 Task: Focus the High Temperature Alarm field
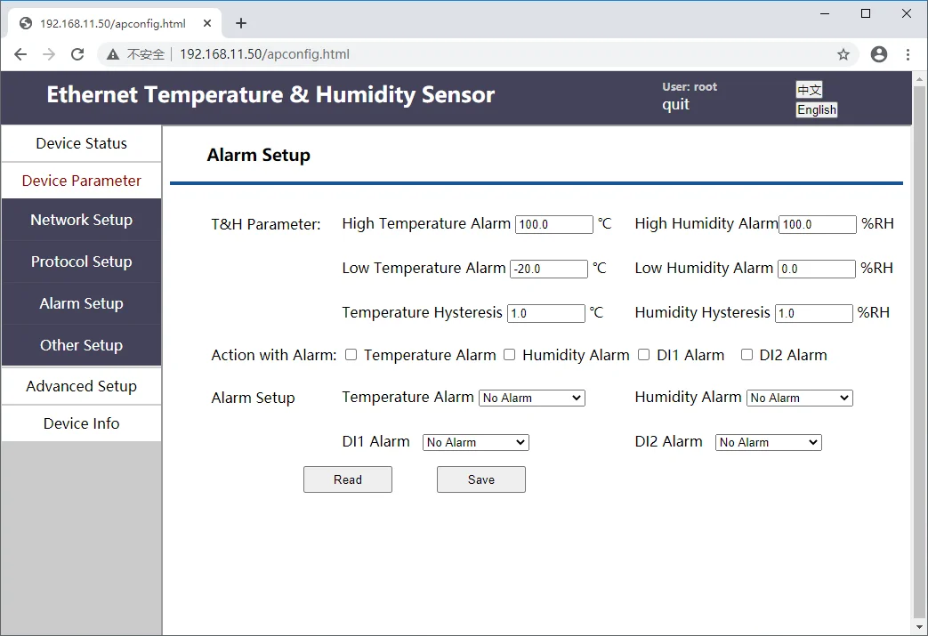tap(553, 224)
